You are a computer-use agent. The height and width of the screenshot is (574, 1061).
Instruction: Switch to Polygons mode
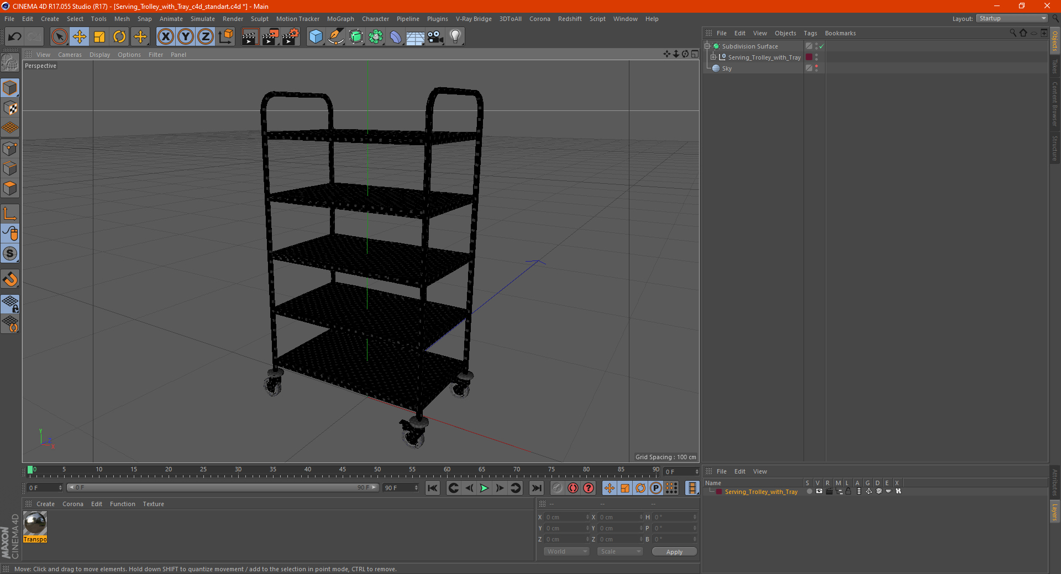(x=10, y=188)
